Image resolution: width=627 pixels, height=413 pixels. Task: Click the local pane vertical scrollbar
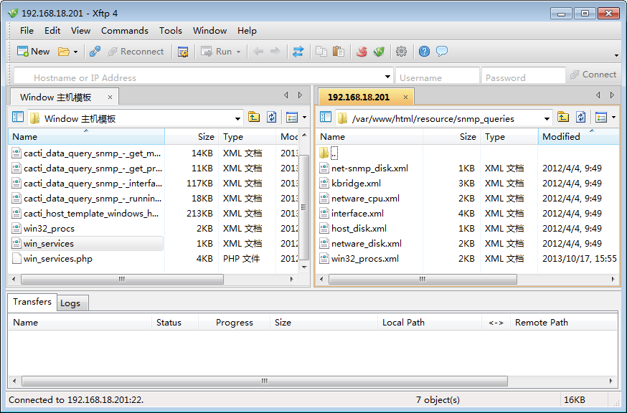[304, 207]
